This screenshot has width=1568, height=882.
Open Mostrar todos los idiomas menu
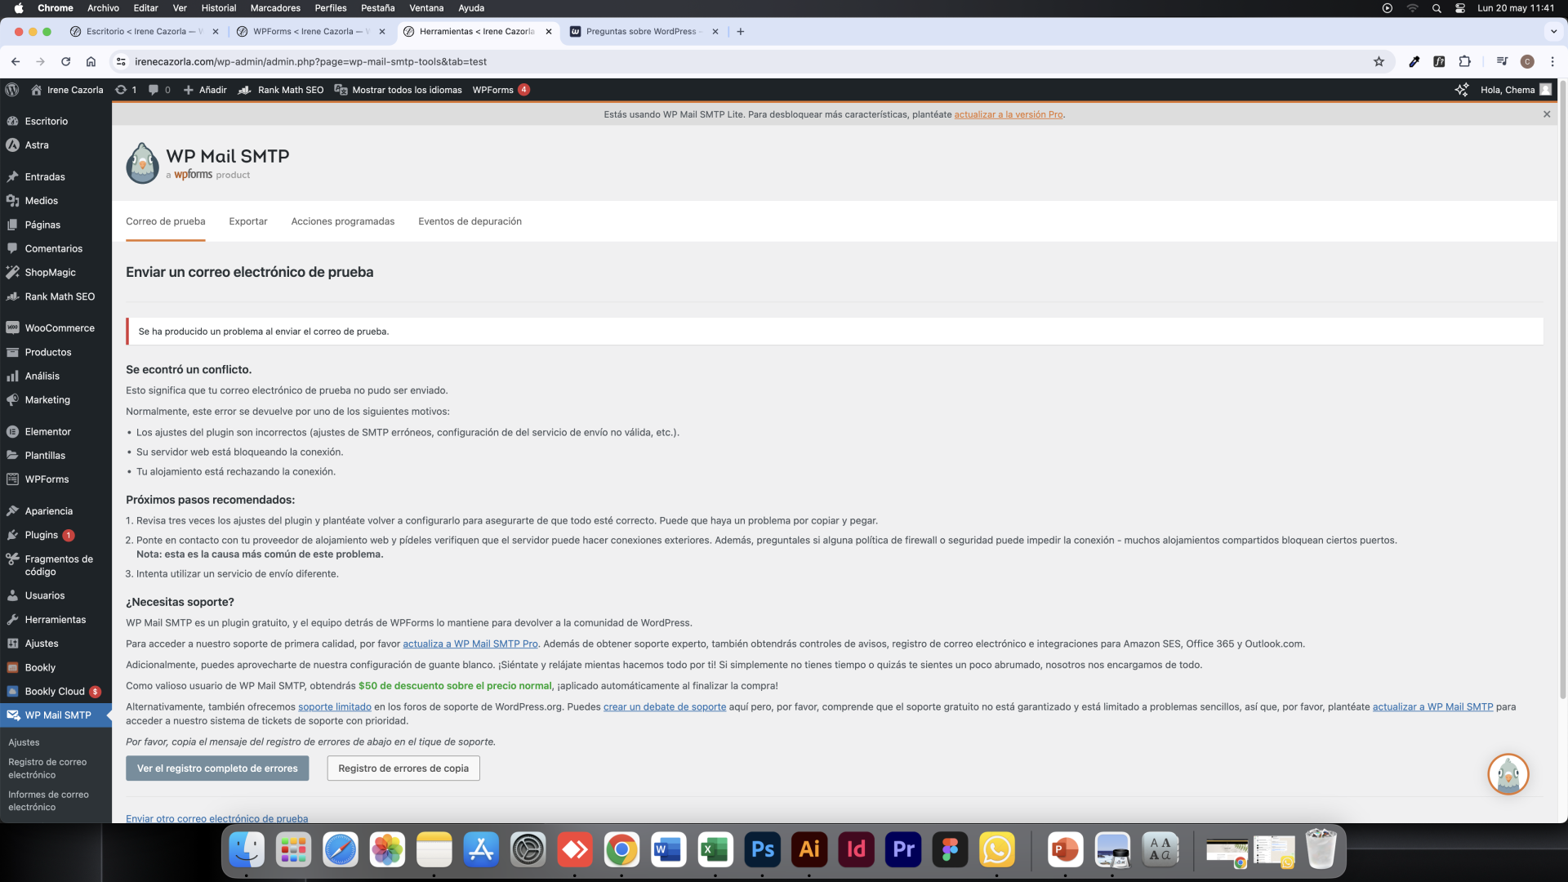tap(399, 90)
